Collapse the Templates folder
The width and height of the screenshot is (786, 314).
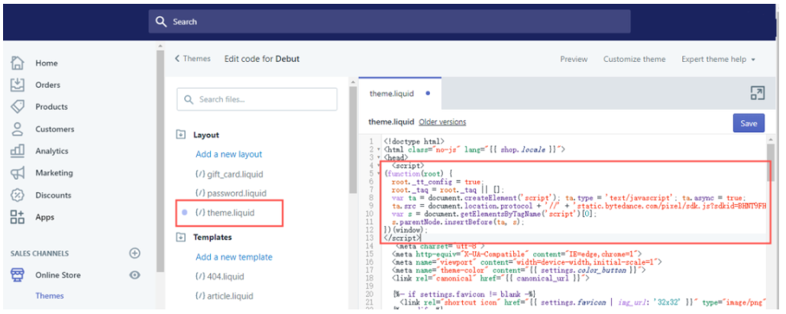click(180, 238)
